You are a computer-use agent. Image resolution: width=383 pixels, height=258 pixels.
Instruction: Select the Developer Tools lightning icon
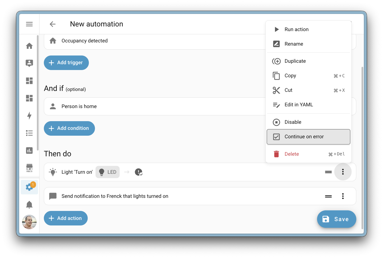(29, 116)
